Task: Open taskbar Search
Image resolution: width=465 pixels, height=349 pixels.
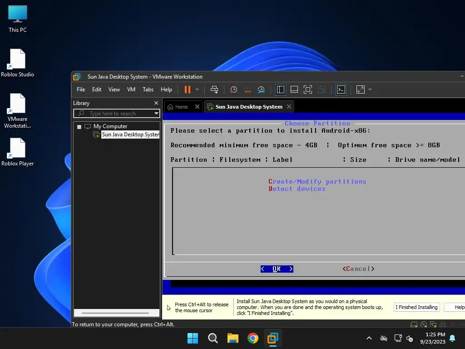Action: 213,338
